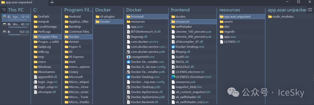
Task: Select the vk_swiftshader.dll file icon
Action: coord(173,97)
